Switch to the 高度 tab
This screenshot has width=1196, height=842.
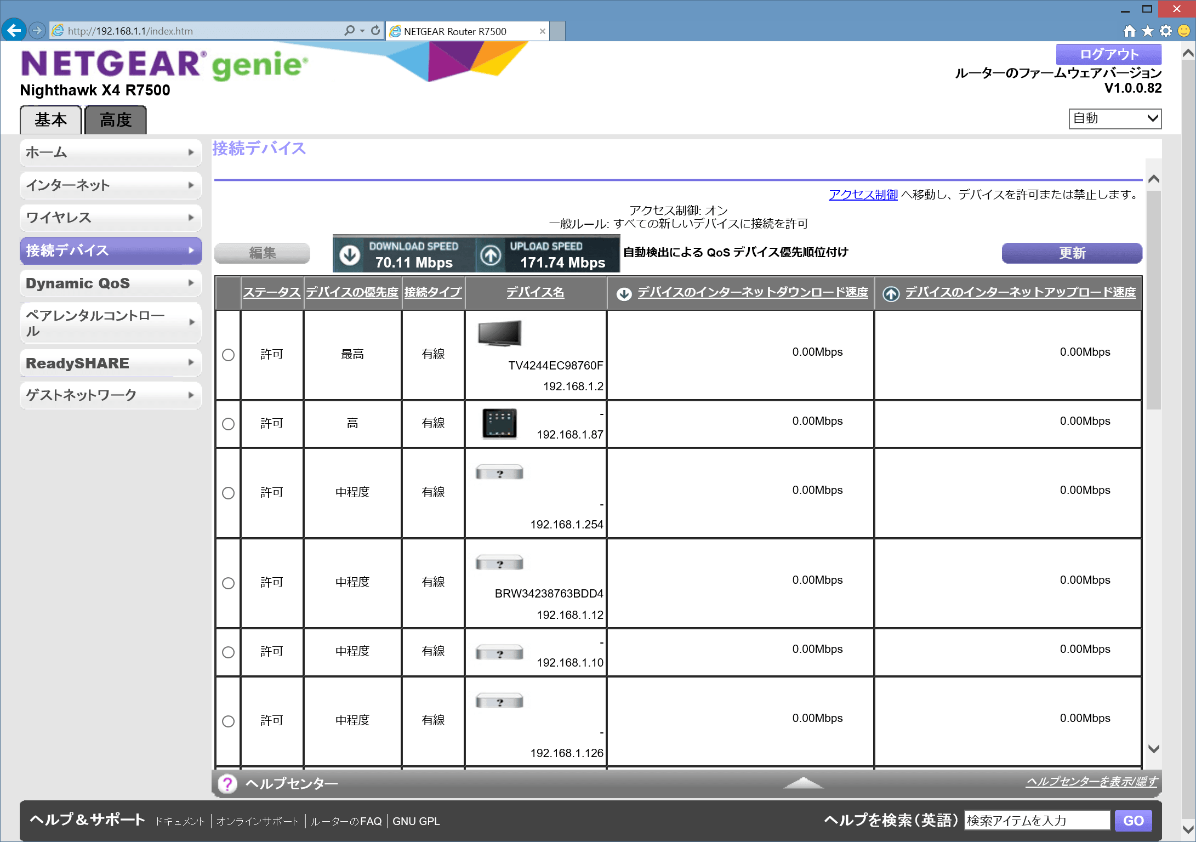coord(116,120)
